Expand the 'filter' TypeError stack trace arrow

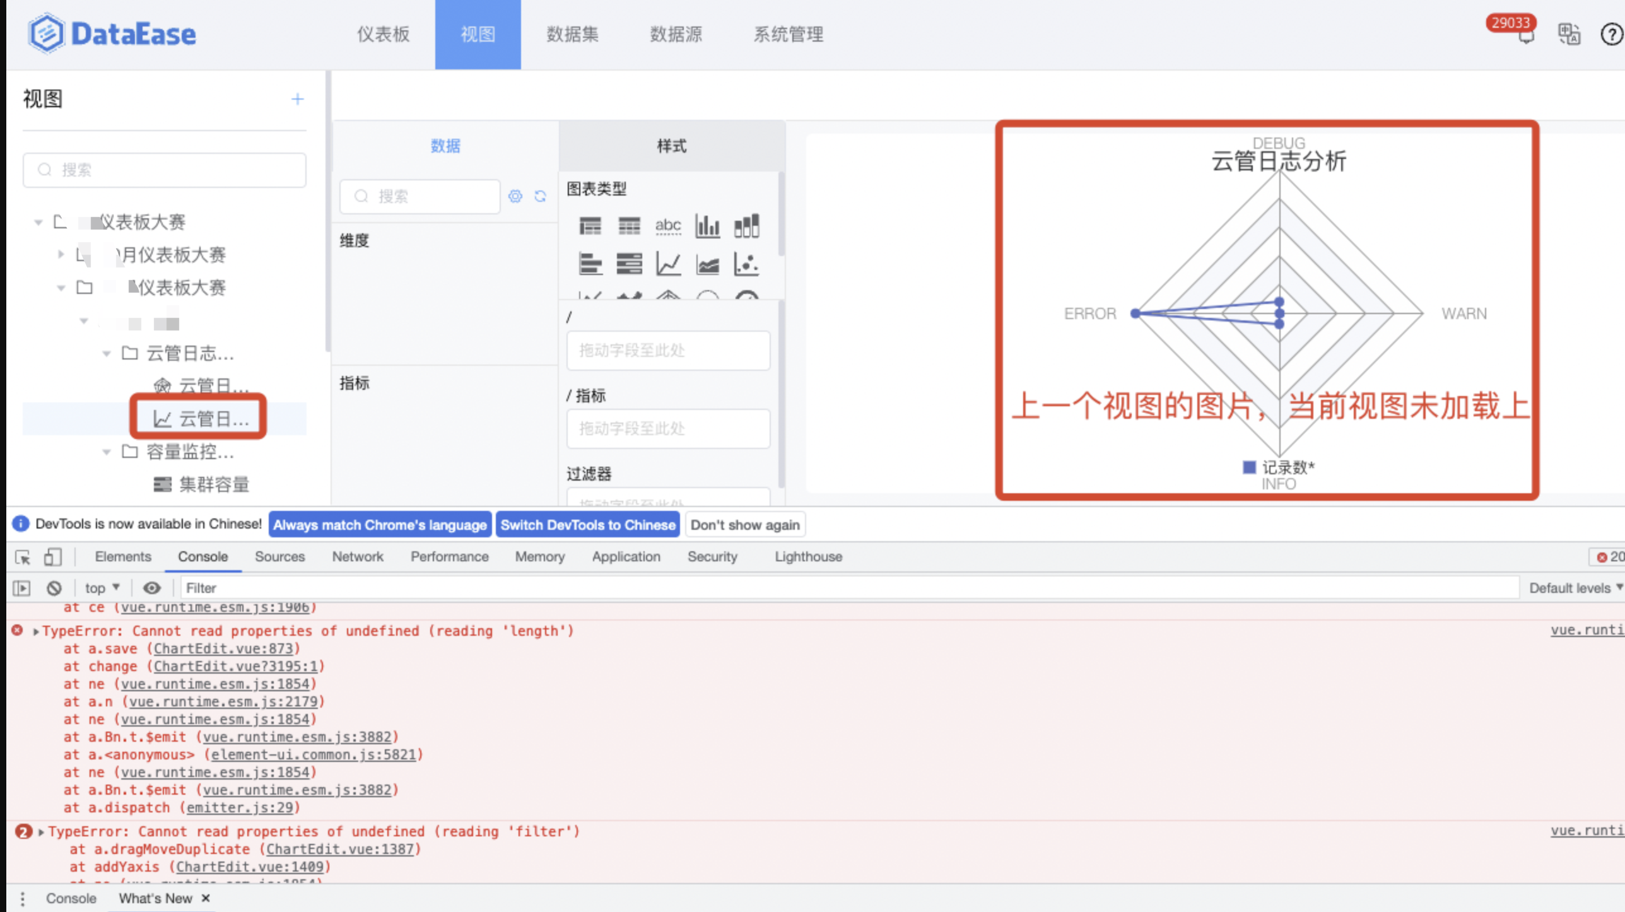42,832
